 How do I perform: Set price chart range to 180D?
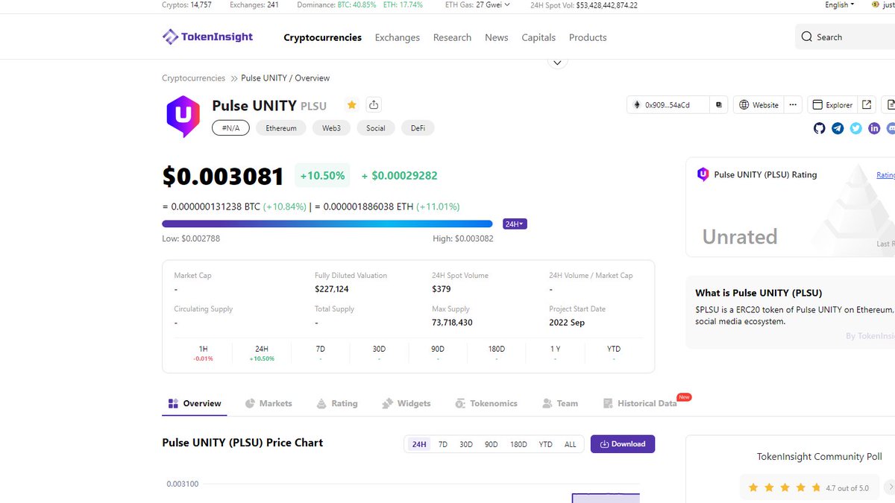518,444
